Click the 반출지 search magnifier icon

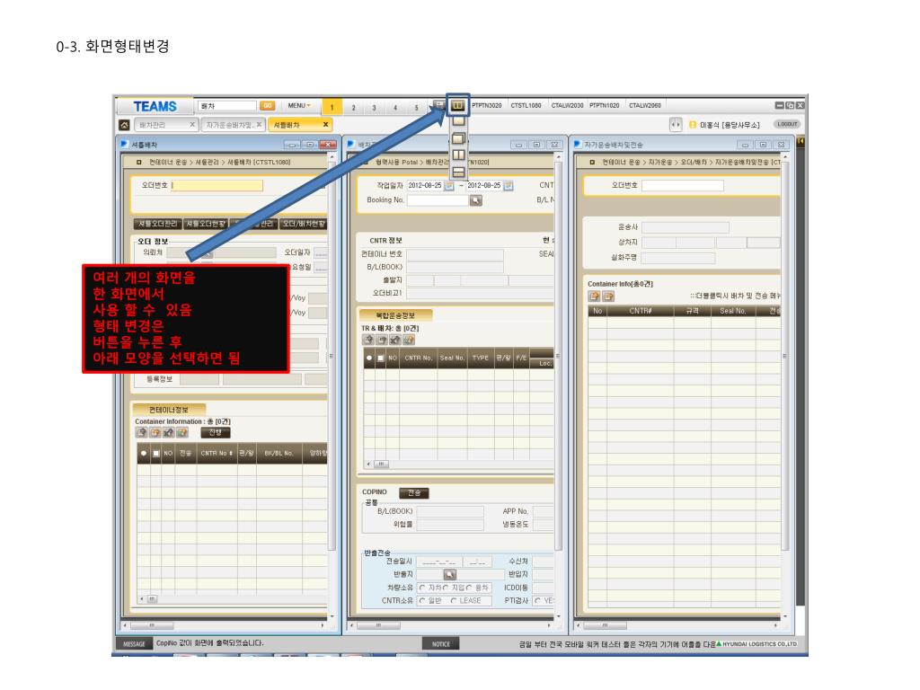click(x=449, y=574)
